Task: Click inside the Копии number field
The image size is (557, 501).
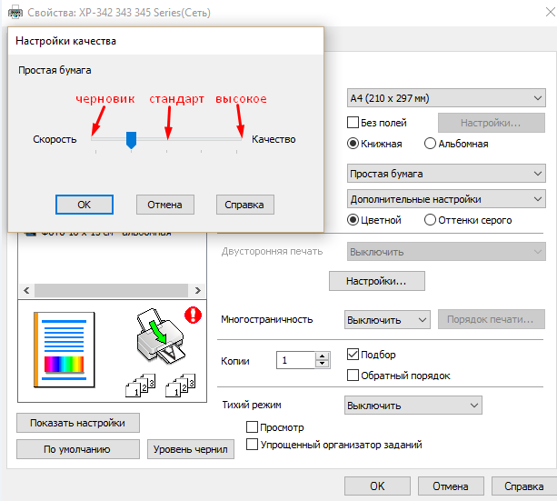Action: 295,360
